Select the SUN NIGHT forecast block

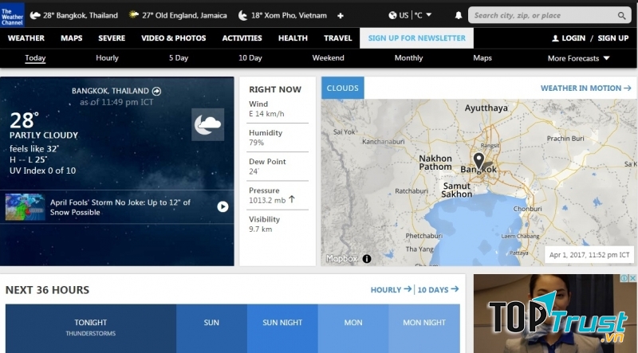[x=282, y=328]
